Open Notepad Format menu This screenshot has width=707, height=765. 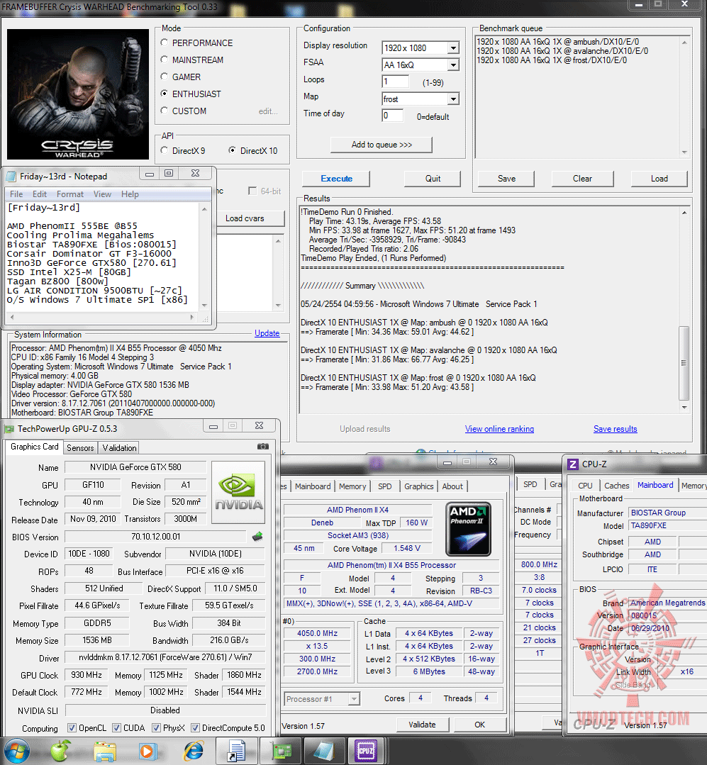point(69,194)
